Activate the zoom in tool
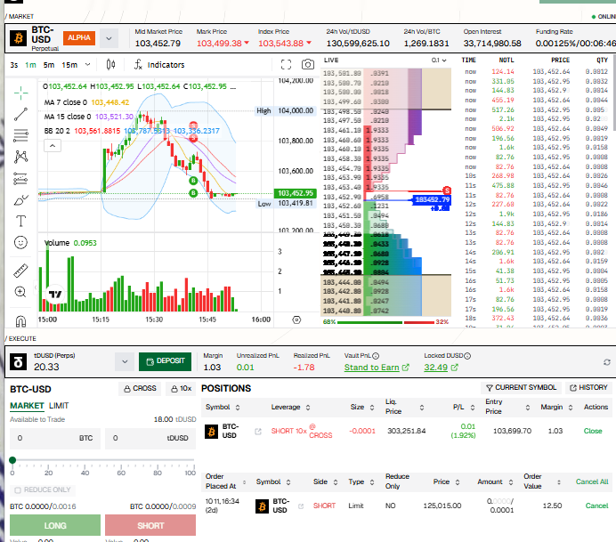Viewport: 616px width, 542px height. [x=20, y=292]
